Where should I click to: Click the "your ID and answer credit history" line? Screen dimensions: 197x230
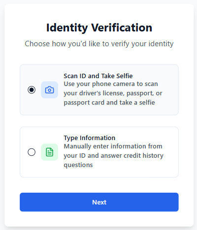click(114, 155)
